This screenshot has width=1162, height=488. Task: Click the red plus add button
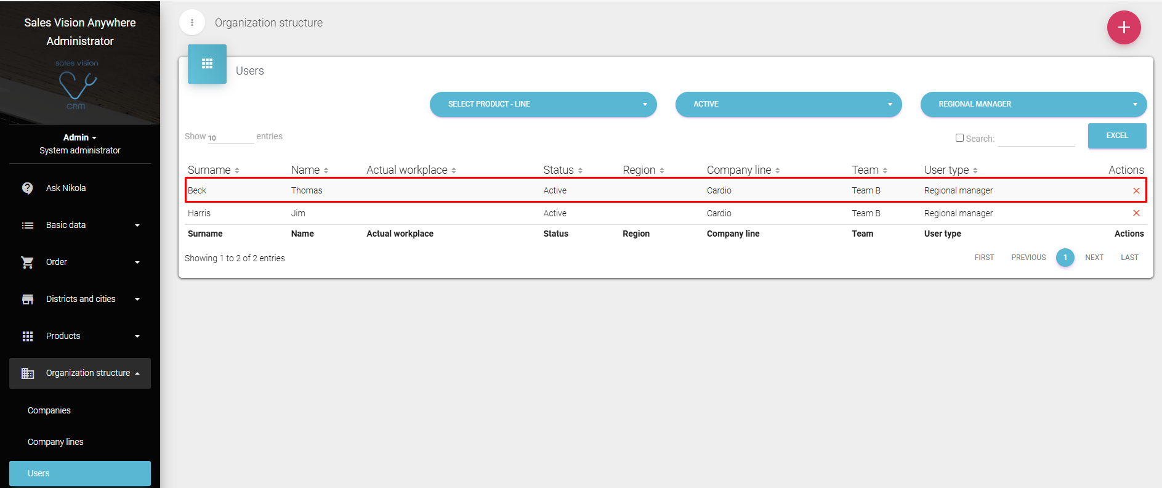1123,28
